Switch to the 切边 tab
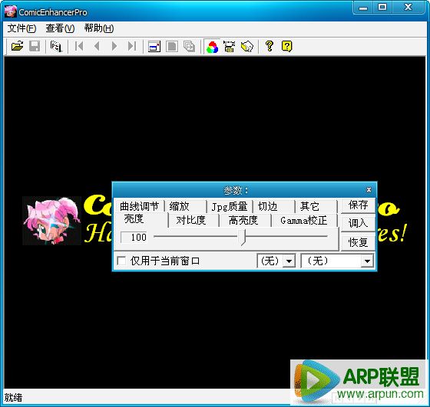The height and width of the screenshot is (407, 430). pyautogui.click(x=274, y=206)
